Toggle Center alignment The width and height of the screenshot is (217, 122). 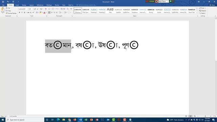52,13
